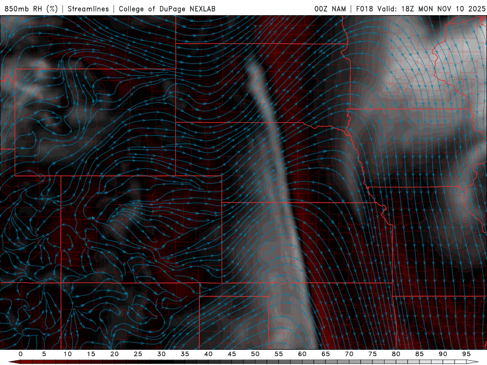Viewport: 487px width, 365px height.
Task: Click the 15 label on the color scale
Action: (x=91, y=354)
